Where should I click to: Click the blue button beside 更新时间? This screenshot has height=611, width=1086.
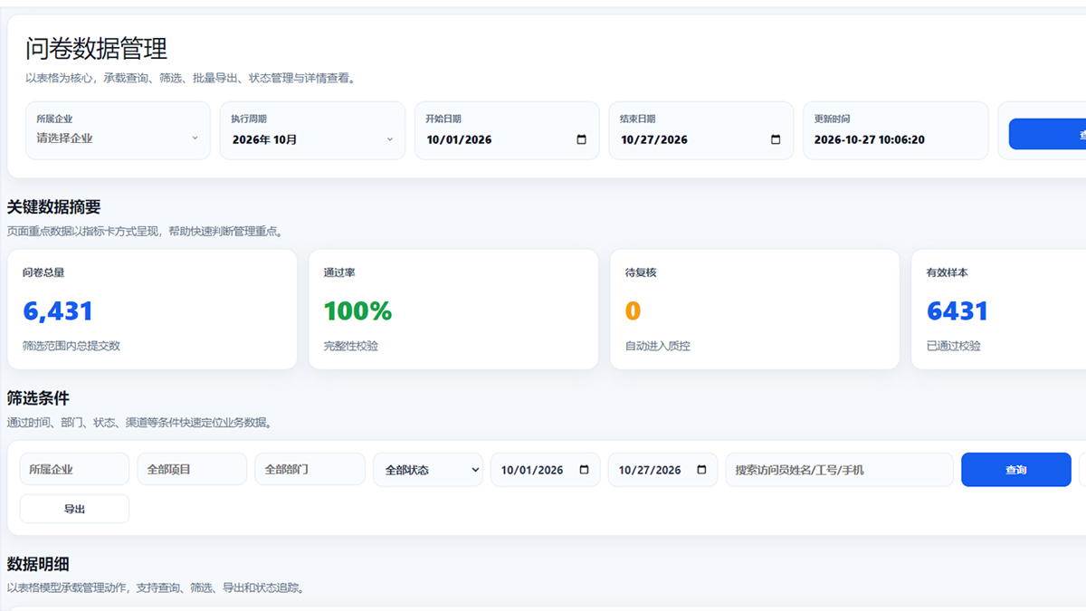1048,134
